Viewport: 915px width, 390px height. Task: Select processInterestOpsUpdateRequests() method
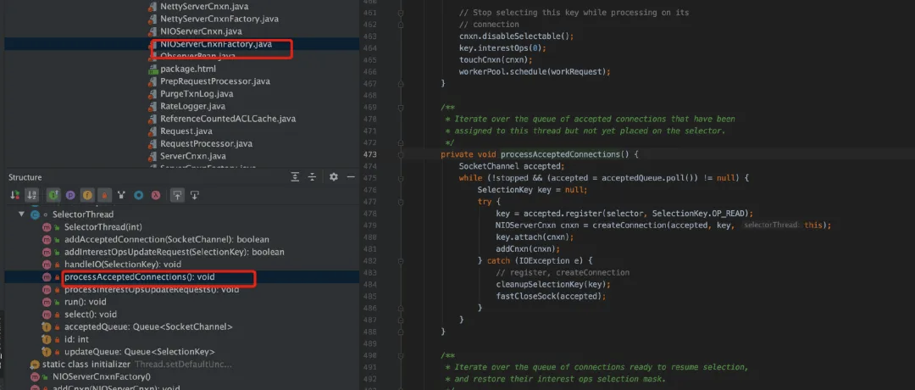tap(151, 290)
